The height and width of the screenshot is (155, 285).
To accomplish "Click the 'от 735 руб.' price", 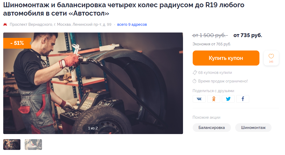I will pyautogui.click(x=248, y=35).
